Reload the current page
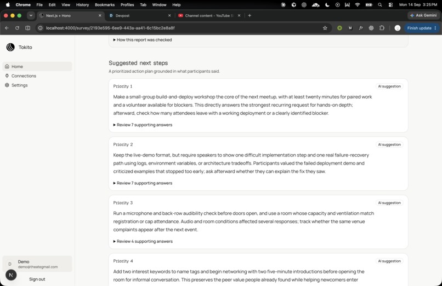The image size is (442, 286). [x=17, y=28]
